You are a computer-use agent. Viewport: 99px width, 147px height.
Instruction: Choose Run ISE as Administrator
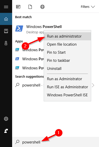[x=67, y=87]
